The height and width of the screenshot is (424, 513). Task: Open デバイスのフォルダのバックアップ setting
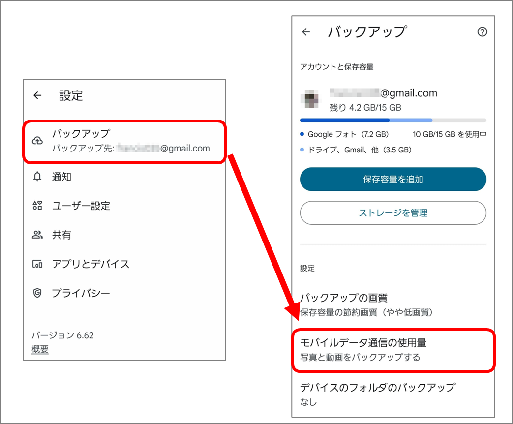[393, 394]
